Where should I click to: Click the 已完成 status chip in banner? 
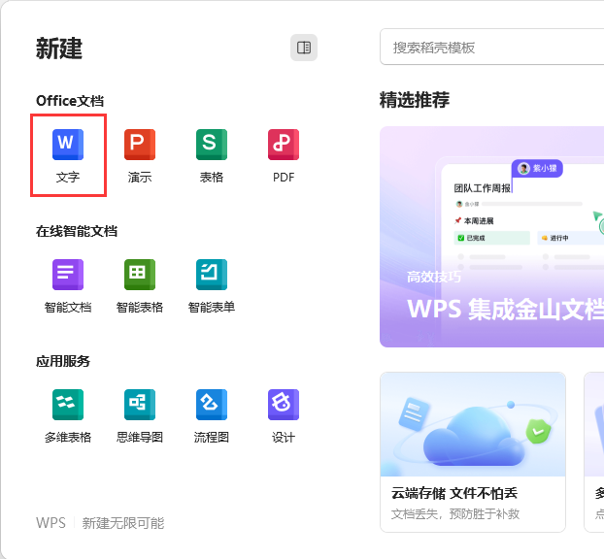click(492, 238)
